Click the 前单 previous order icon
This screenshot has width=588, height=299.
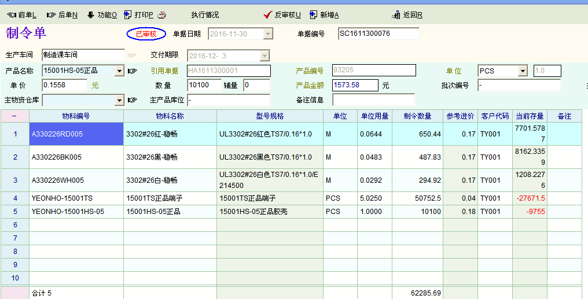(x=12, y=15)
